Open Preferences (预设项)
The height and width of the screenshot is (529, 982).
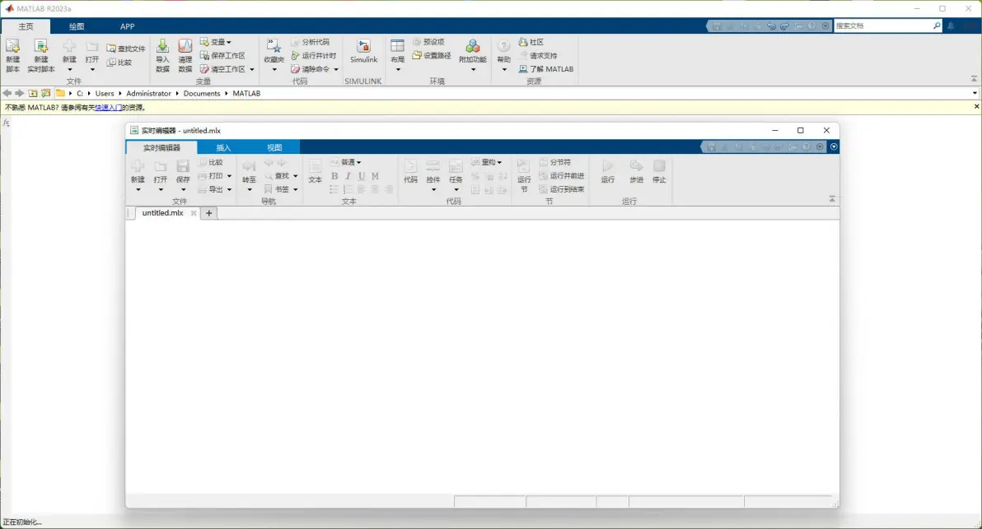click(x=428, y=42)
